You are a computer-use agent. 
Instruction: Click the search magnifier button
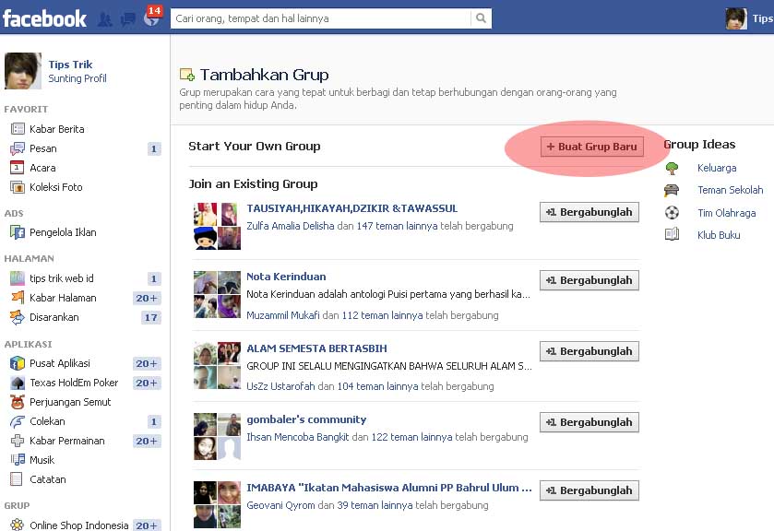pyautogui.click(x=481, y=18)
